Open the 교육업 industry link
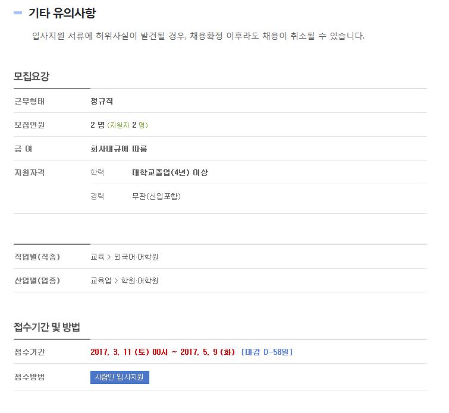Screen dimensions: 449x413 101,280
